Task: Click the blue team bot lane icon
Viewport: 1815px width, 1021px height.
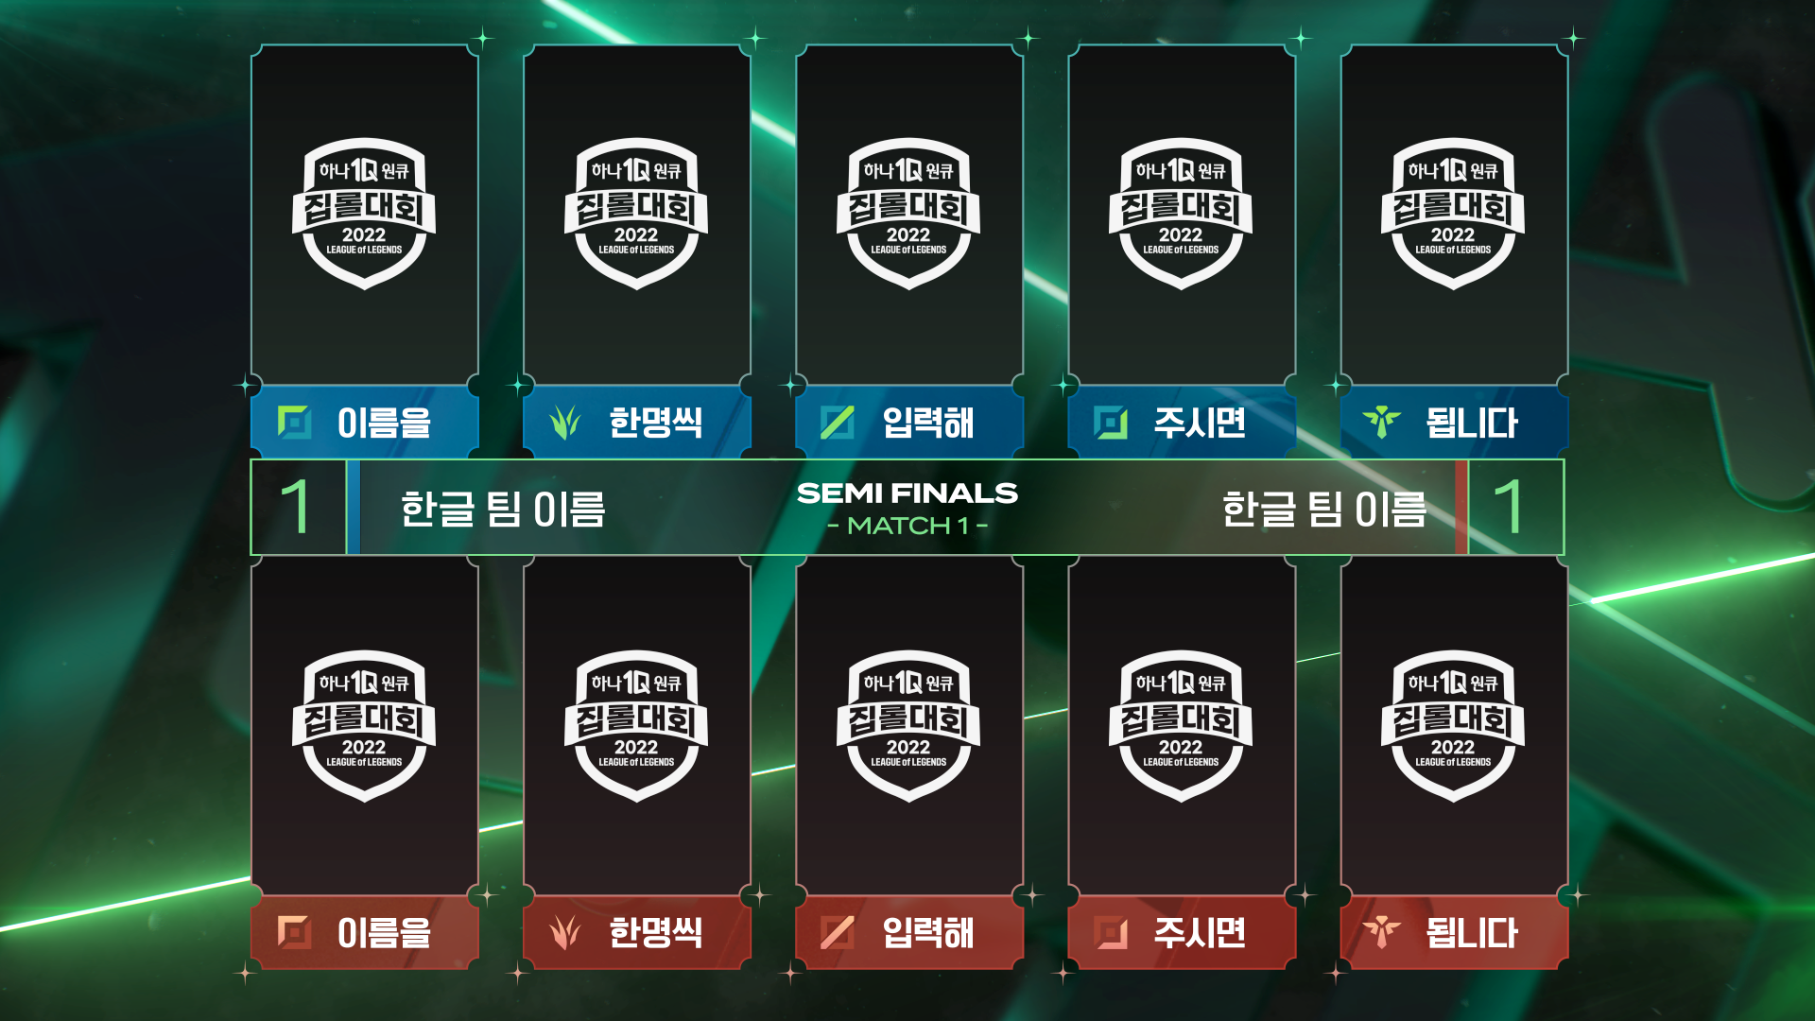Action: click(1111, 423)
